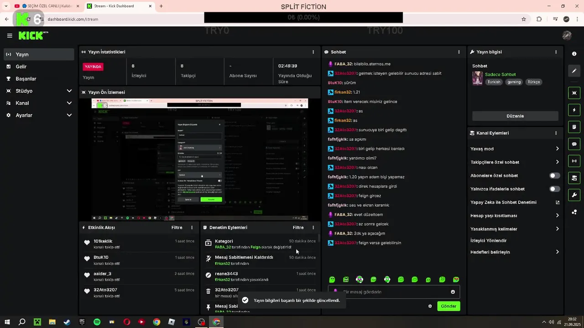584x328 pixels.
Task: Pick the heart-eyes emote at row end
Action: point(456,279)
